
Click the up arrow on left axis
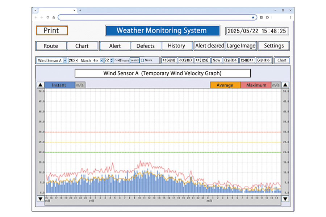click(x=40, y=85)
